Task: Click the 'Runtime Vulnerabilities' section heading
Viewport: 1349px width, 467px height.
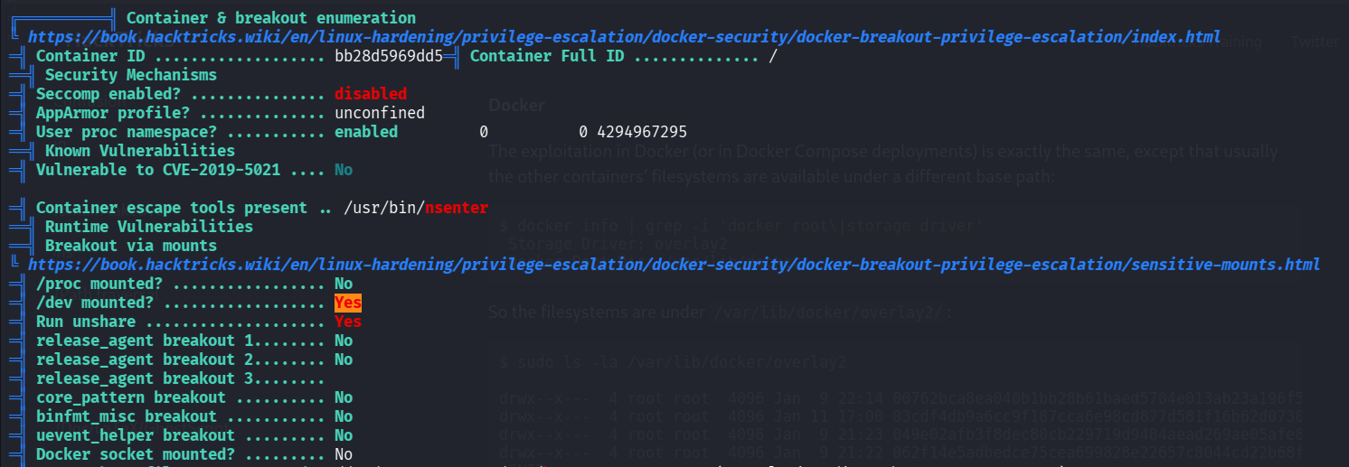Action: pyautogui.click(x=149, y=227)
